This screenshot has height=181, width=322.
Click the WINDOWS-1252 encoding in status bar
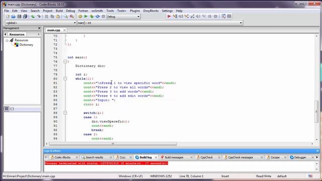tap(161, 176)
